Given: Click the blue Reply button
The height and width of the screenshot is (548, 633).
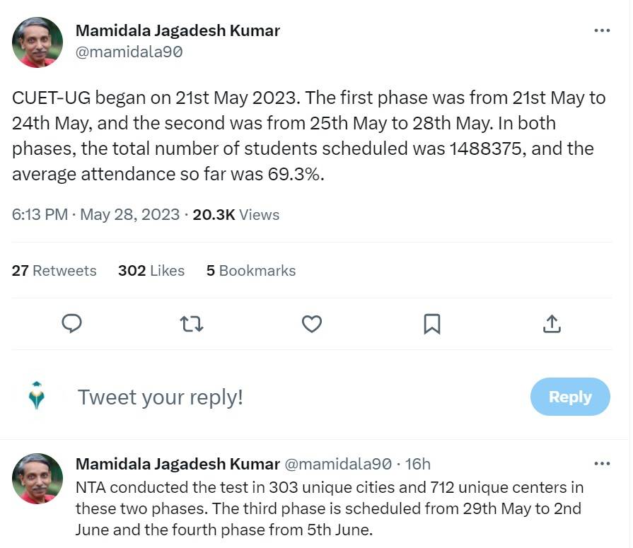Looking at the screenshot, I should tap(570, 397).
